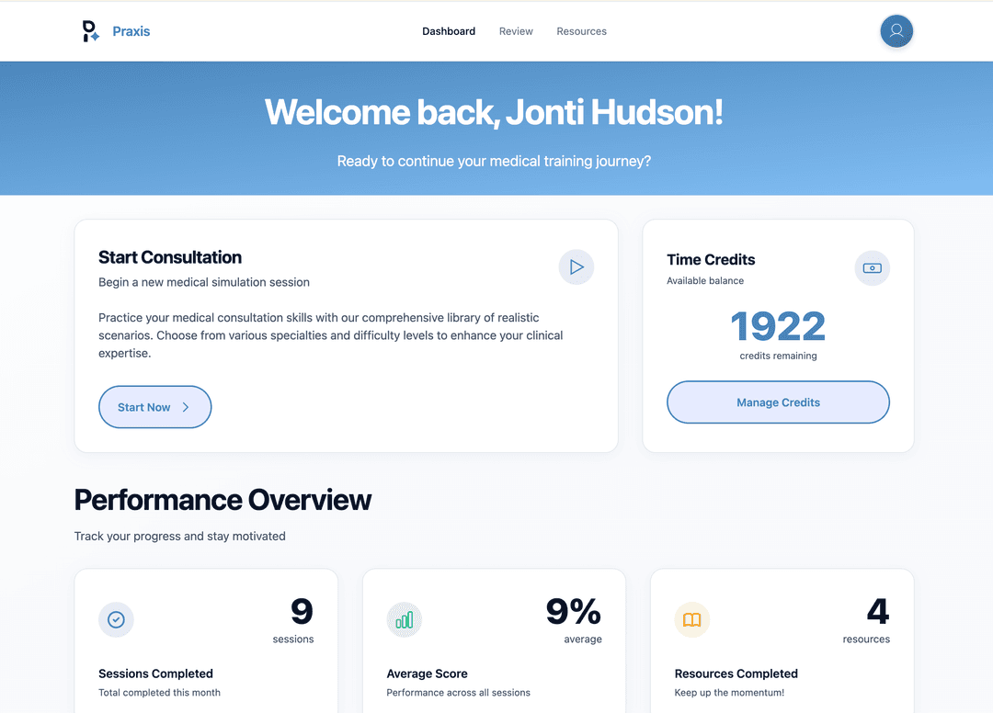Click the Praxis brand name text
The image size is (993, 713).
[131, 30]
